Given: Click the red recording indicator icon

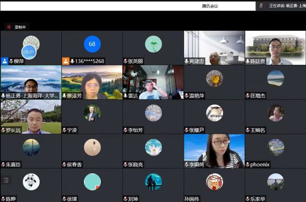Looking at the screenshot, I should coord(9,27).
